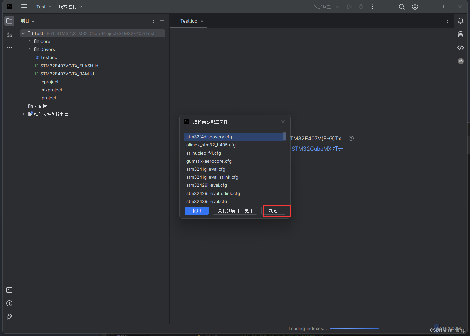Collapse the Test root folder

click(x=23, y=33)
